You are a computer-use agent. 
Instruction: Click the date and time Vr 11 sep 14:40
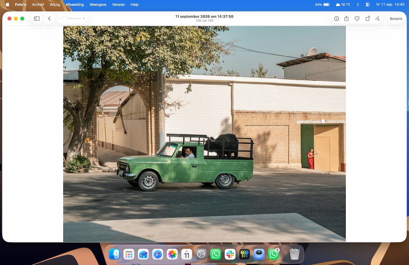[x=390, y=4]
